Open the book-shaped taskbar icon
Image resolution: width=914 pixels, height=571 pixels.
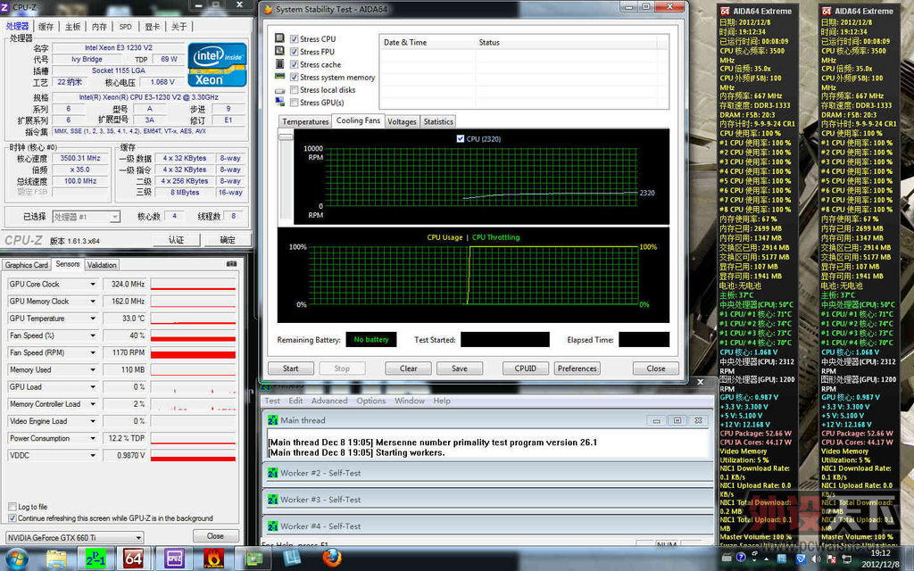[292, 558]
